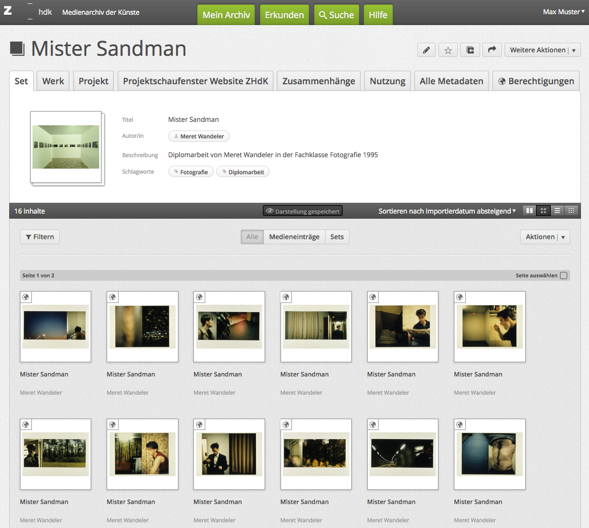Open the 'Alle Metadaten' tab
This screenshot has height=528, width=589.
tap(451, 81)
